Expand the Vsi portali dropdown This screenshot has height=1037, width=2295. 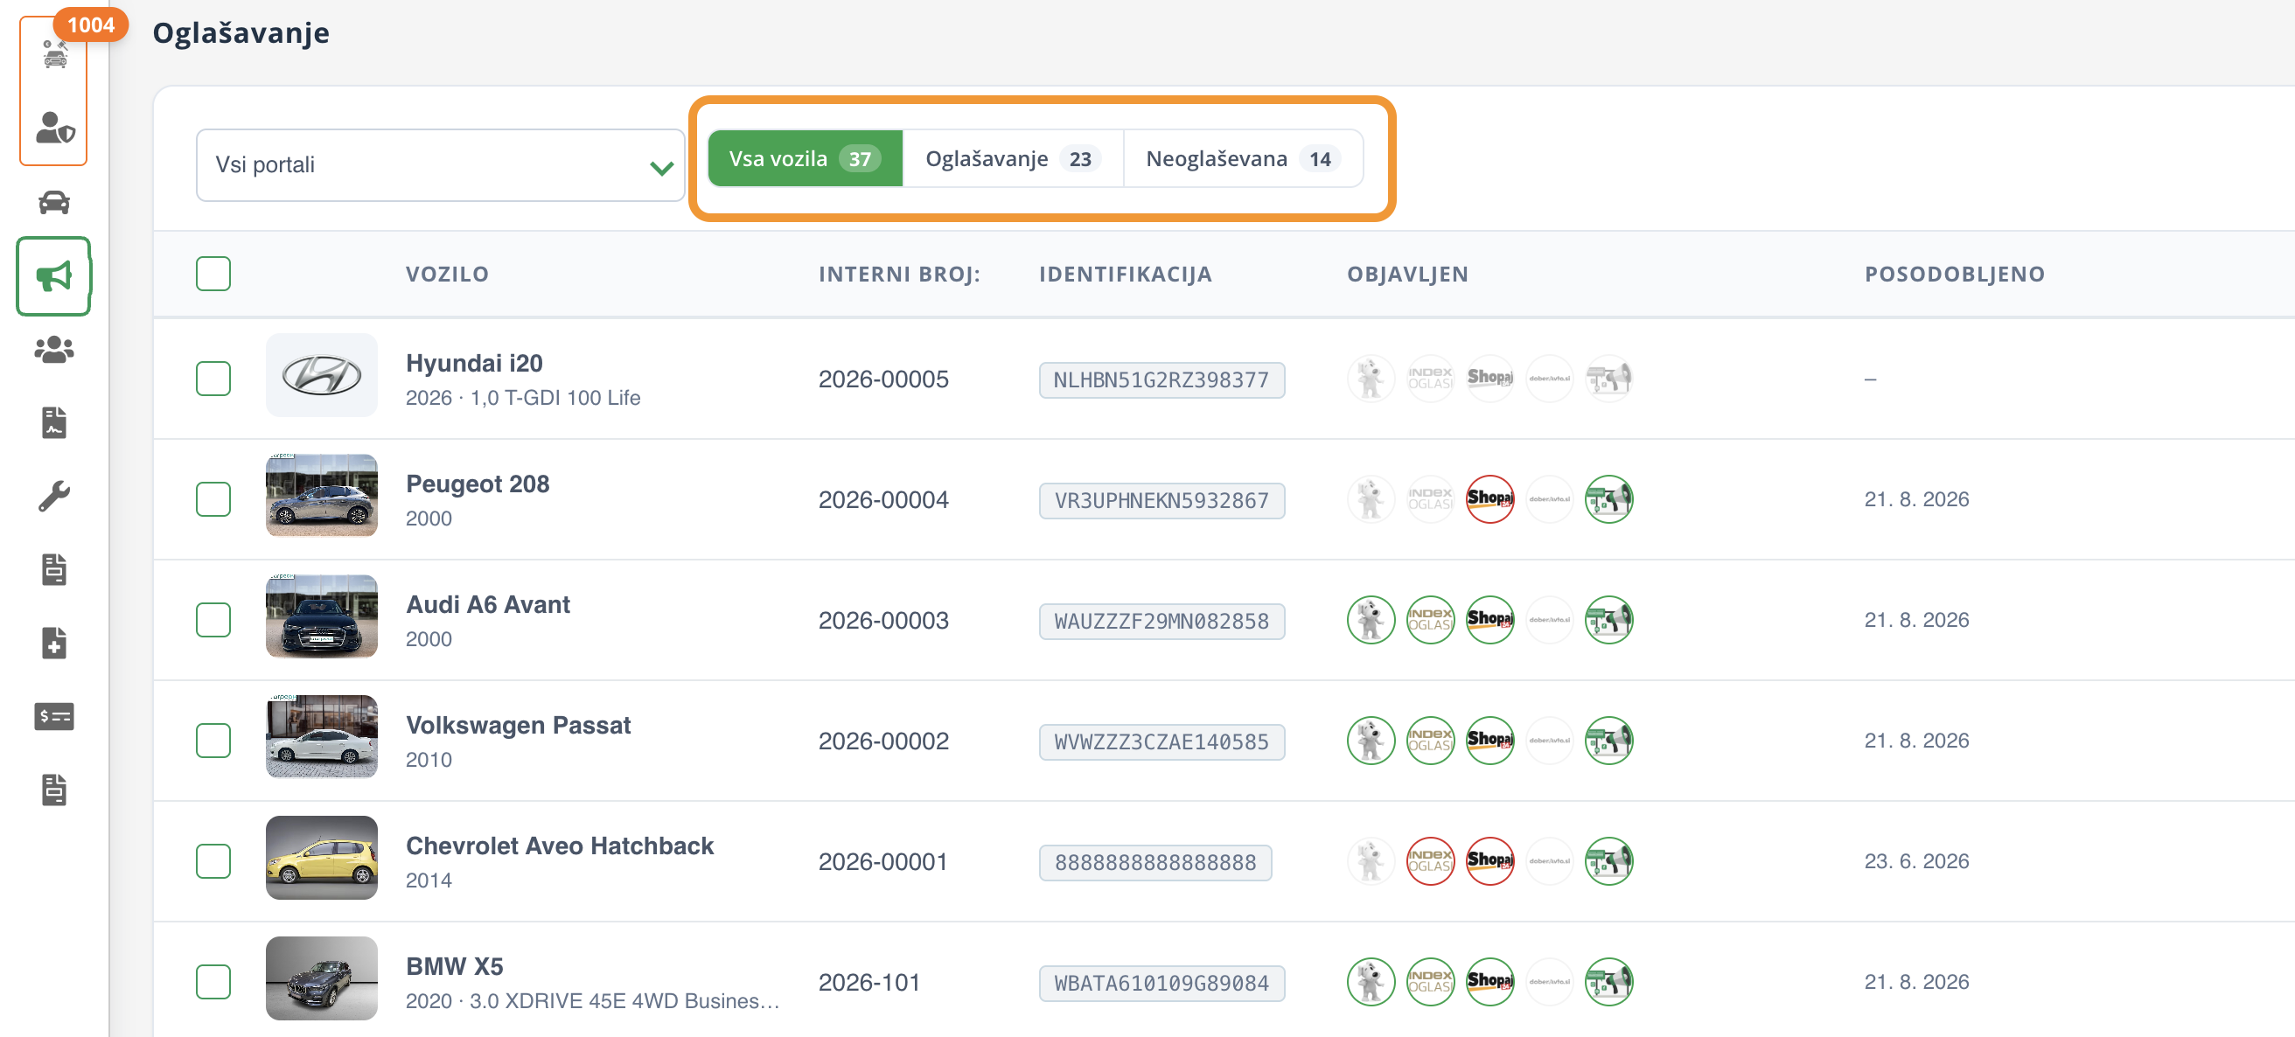click(x=440, y=164)
